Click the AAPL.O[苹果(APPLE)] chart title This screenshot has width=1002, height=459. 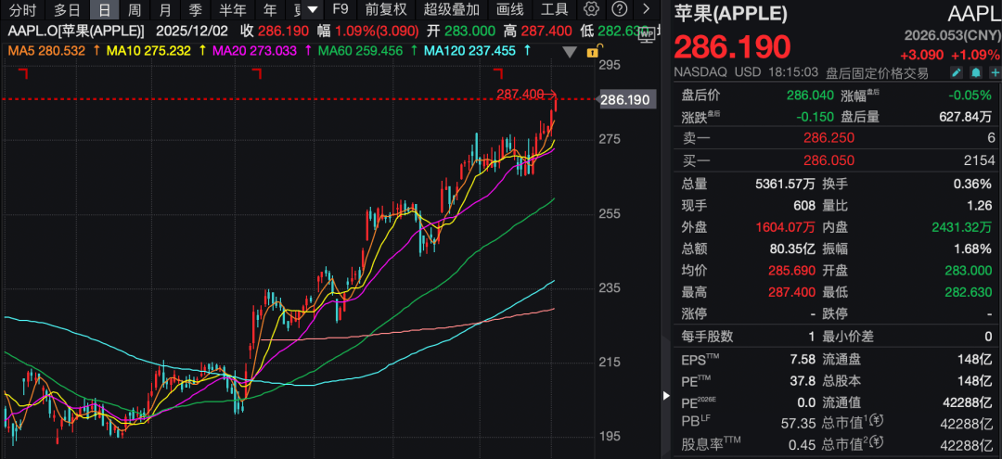click(76, 31)
